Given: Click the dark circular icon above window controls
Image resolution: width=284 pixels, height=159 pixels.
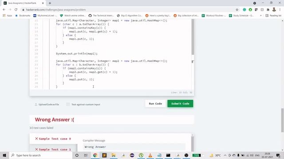Looking at the screenshot, I should pos(255,3).
